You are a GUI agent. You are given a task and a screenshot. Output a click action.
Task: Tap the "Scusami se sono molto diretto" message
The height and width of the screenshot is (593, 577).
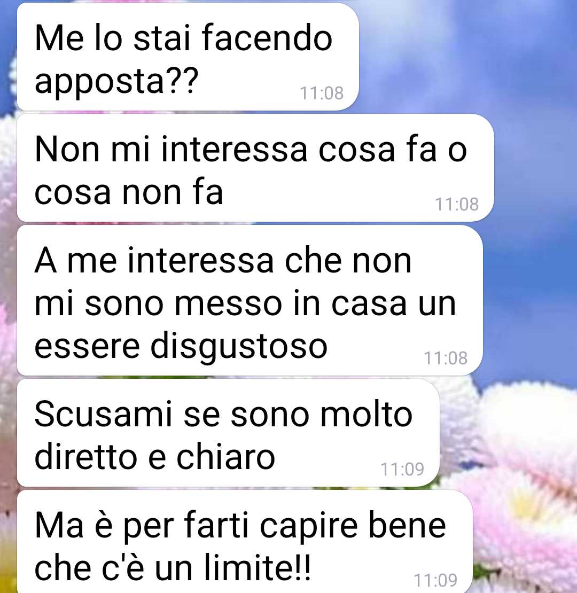pos(228,433)
